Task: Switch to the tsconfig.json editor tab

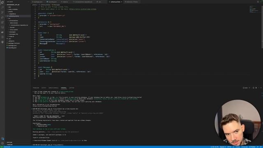Action: pyautogui.click(x=53, y=2)
